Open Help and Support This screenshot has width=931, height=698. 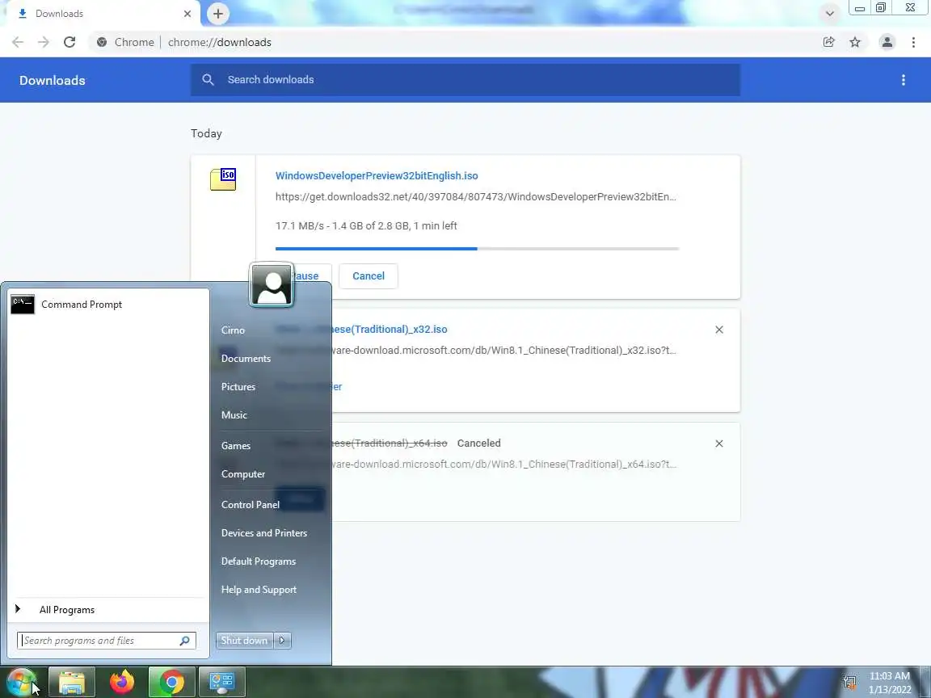(x=259, y=590)
